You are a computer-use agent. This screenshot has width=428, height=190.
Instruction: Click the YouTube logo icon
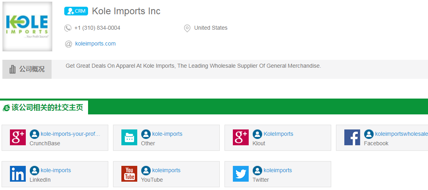(x=129, y=174)
